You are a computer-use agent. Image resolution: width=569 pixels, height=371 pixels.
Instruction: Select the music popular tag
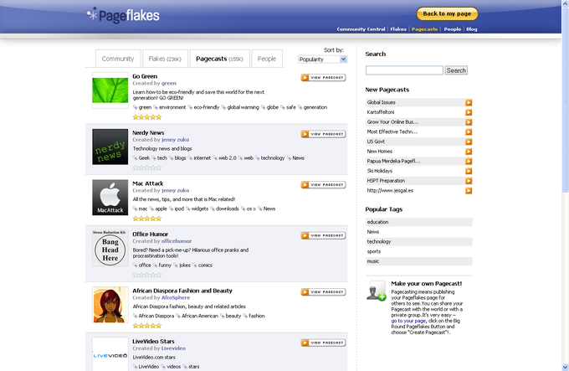(x=418, y=261)
